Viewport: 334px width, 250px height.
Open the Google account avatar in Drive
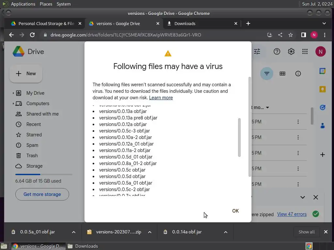320,51
